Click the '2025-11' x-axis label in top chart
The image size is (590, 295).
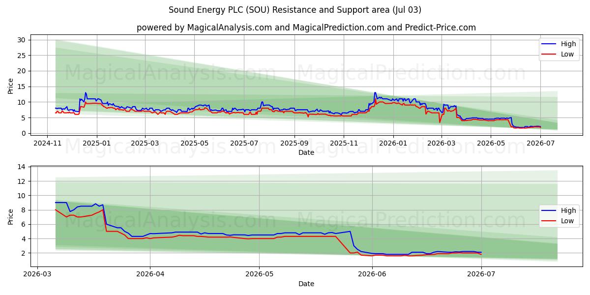pyautogui.click(x=344, y=143)
